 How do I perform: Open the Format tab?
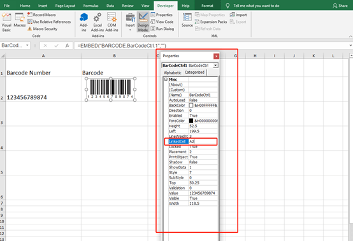click(x=207, y=6)
